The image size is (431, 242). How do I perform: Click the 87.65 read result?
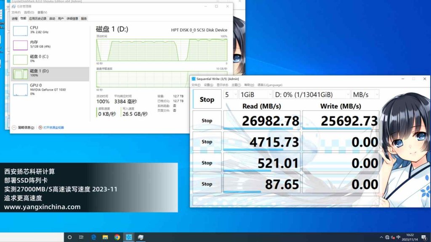point(262,184)
